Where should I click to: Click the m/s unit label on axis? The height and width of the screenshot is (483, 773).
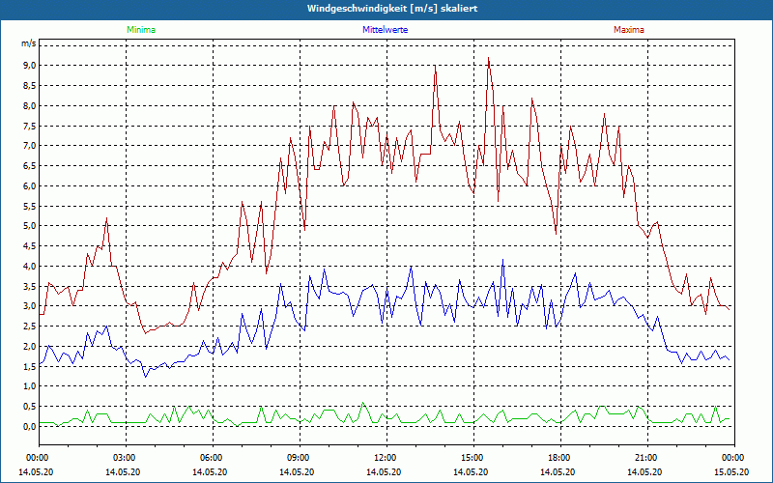[x=29, y=43]
